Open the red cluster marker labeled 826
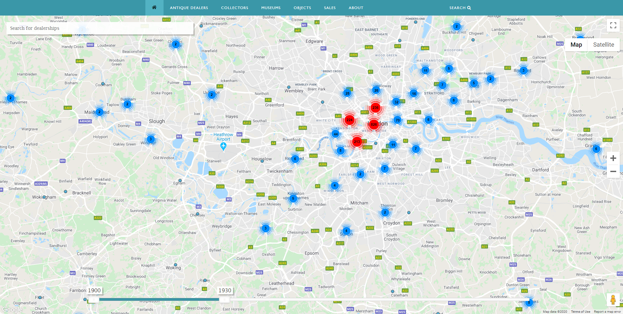This screenshot has height=314, width=623. [374, 124]
